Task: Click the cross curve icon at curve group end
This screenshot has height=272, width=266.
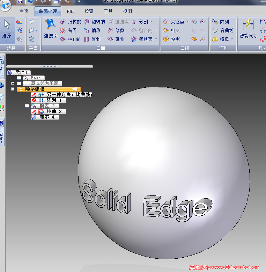Action: [x=202, y=39]
